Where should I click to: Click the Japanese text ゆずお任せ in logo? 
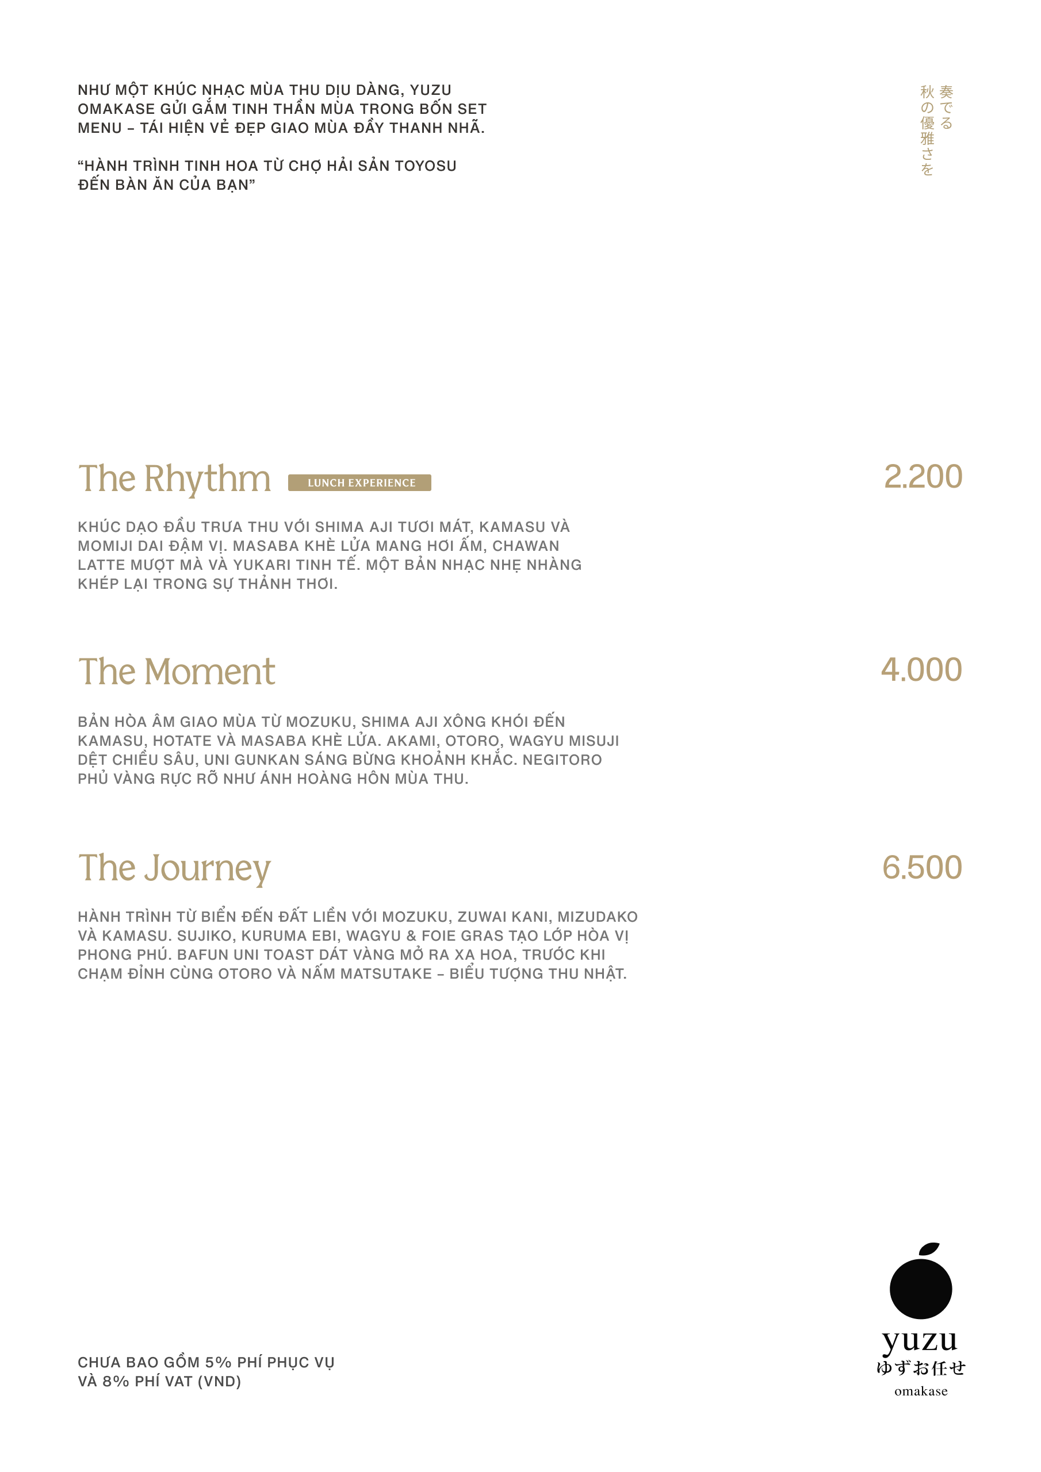click(920, 1367)
